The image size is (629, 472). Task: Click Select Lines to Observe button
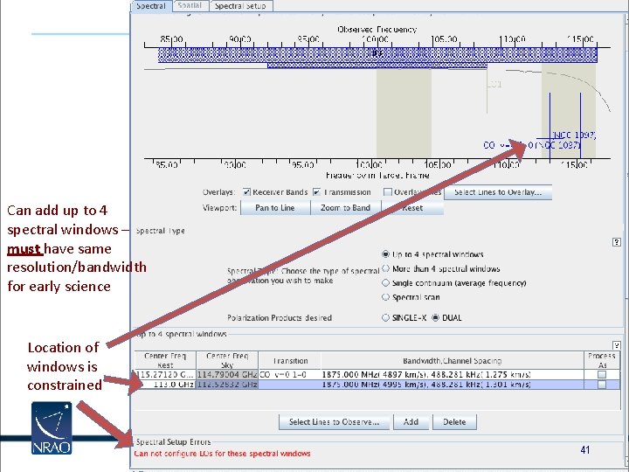tap(334, 422)
